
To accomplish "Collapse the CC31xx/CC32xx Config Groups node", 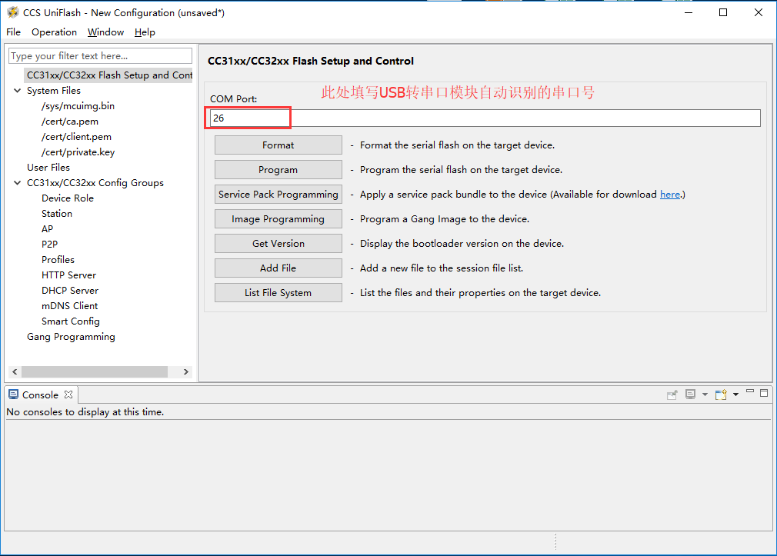I will (x=18, y=183).
